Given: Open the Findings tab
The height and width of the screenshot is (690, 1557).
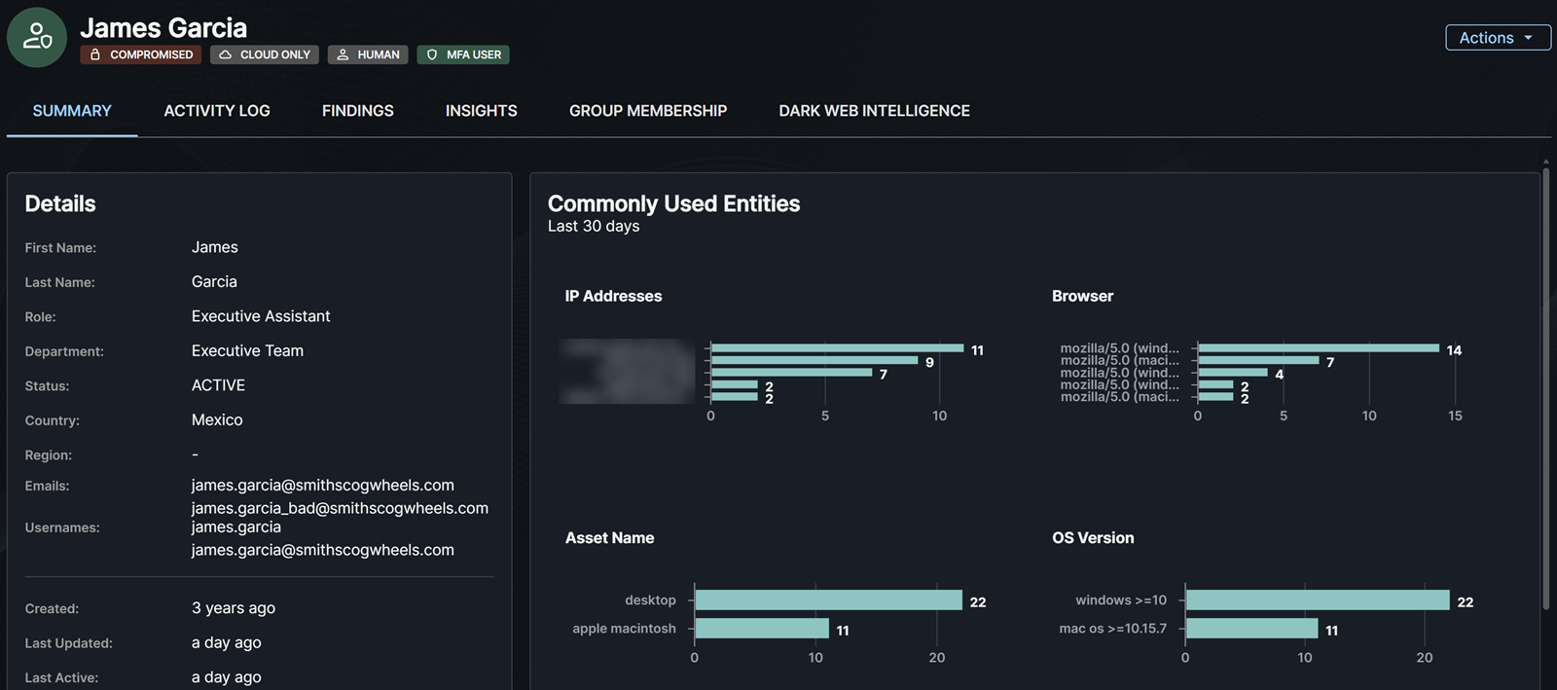Looking at the screenshot, I should (x=357, y=111).
